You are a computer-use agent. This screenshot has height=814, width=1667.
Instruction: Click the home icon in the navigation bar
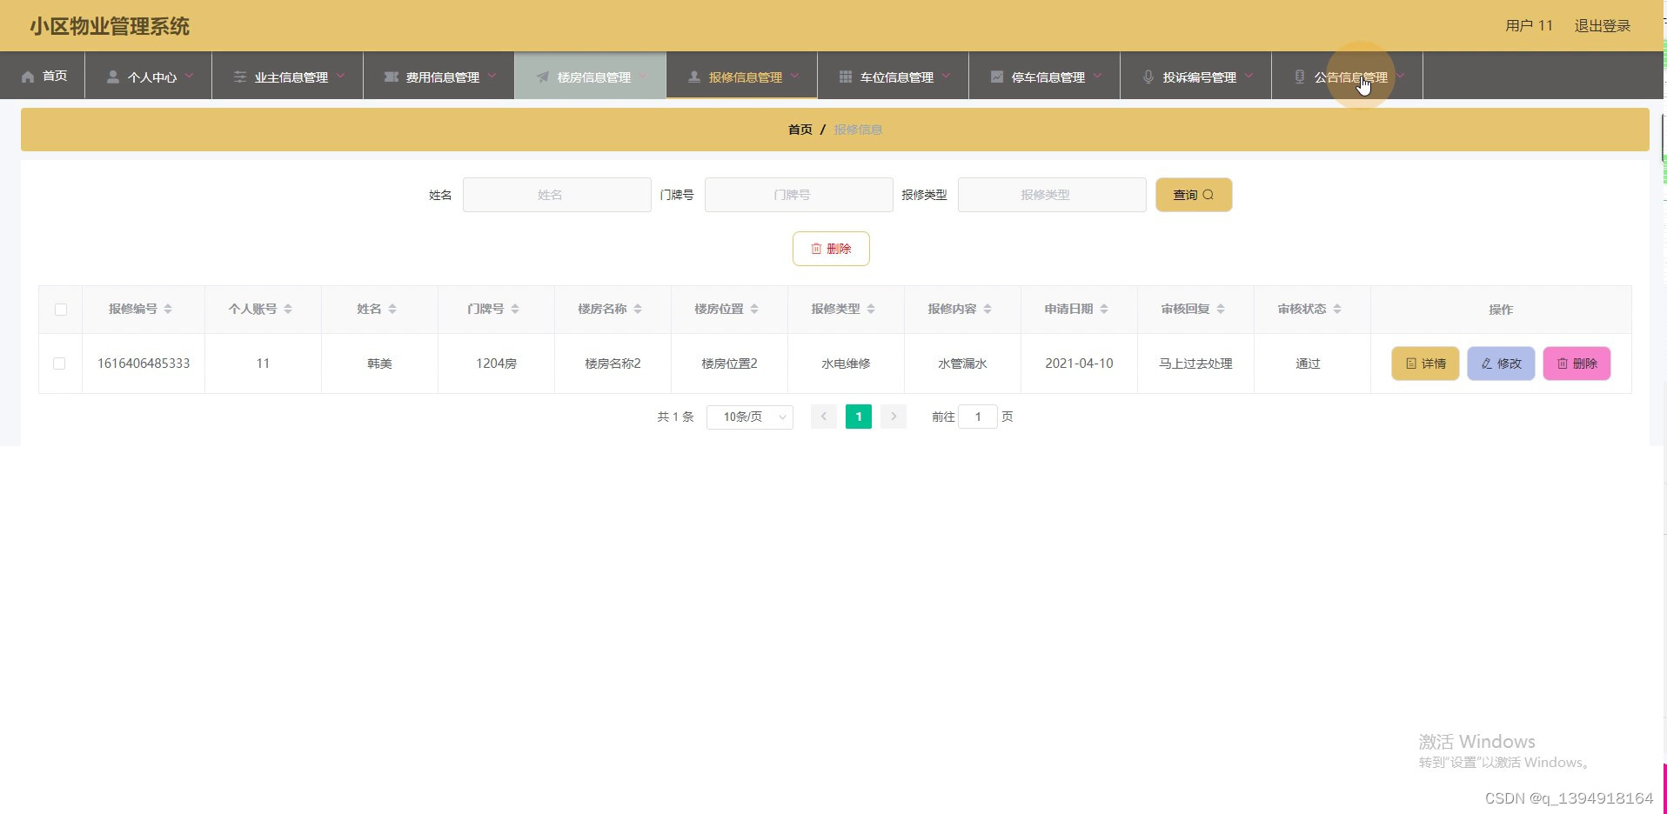[x=28, y=77]
